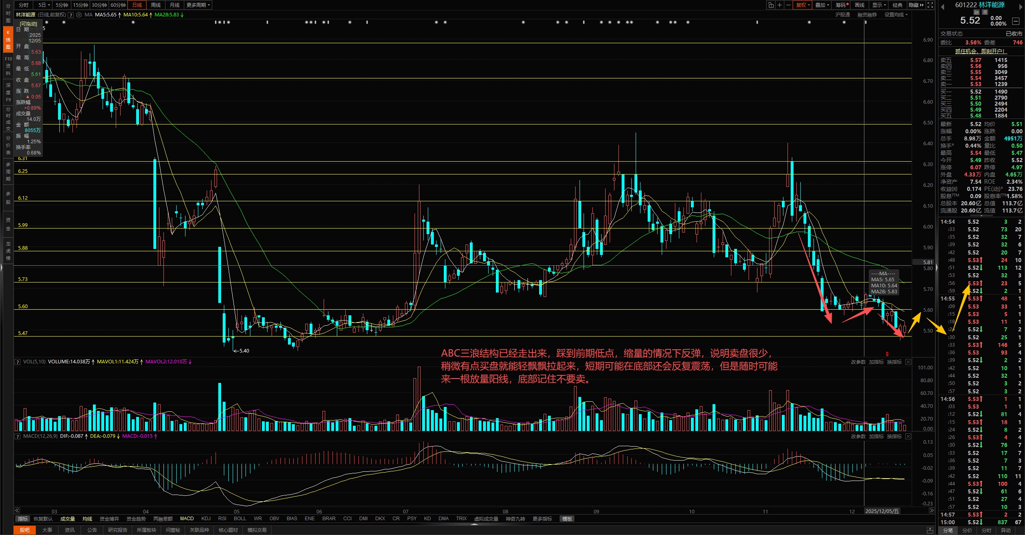The width and height of the screenshot is (1025, 535).
Task: Click 画线 drawing button
Action: click(x=859, y=5)
